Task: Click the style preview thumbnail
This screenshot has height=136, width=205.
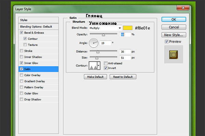Action: click(174, 54)
